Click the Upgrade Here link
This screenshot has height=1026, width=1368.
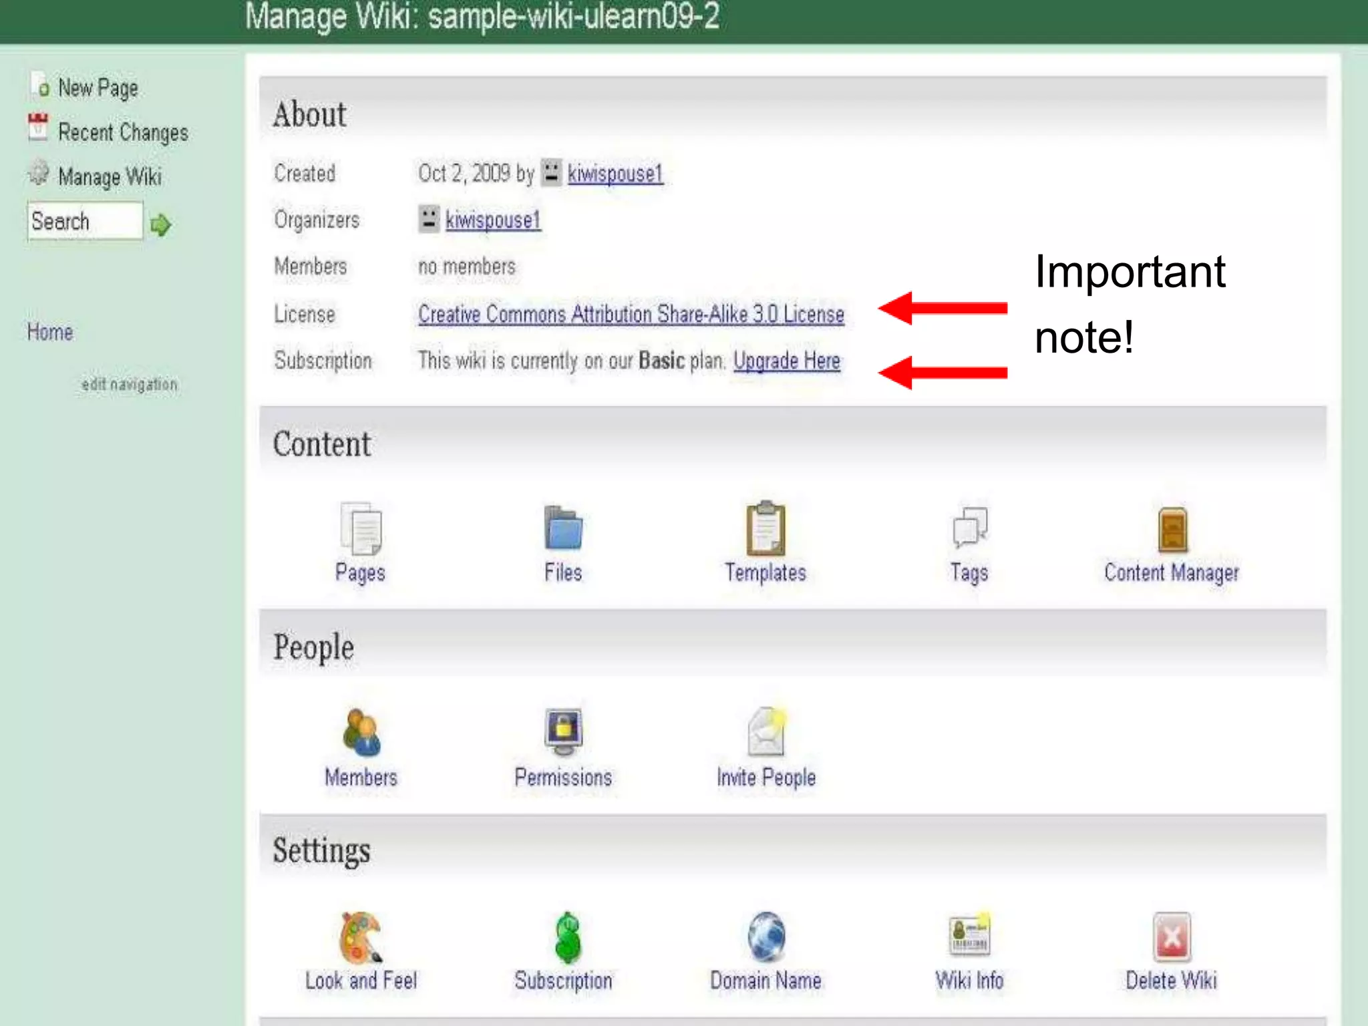tap(786, 361)
